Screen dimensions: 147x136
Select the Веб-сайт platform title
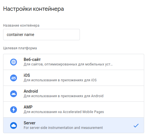32,59
